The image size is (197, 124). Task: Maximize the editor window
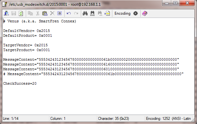pos(175,3)
